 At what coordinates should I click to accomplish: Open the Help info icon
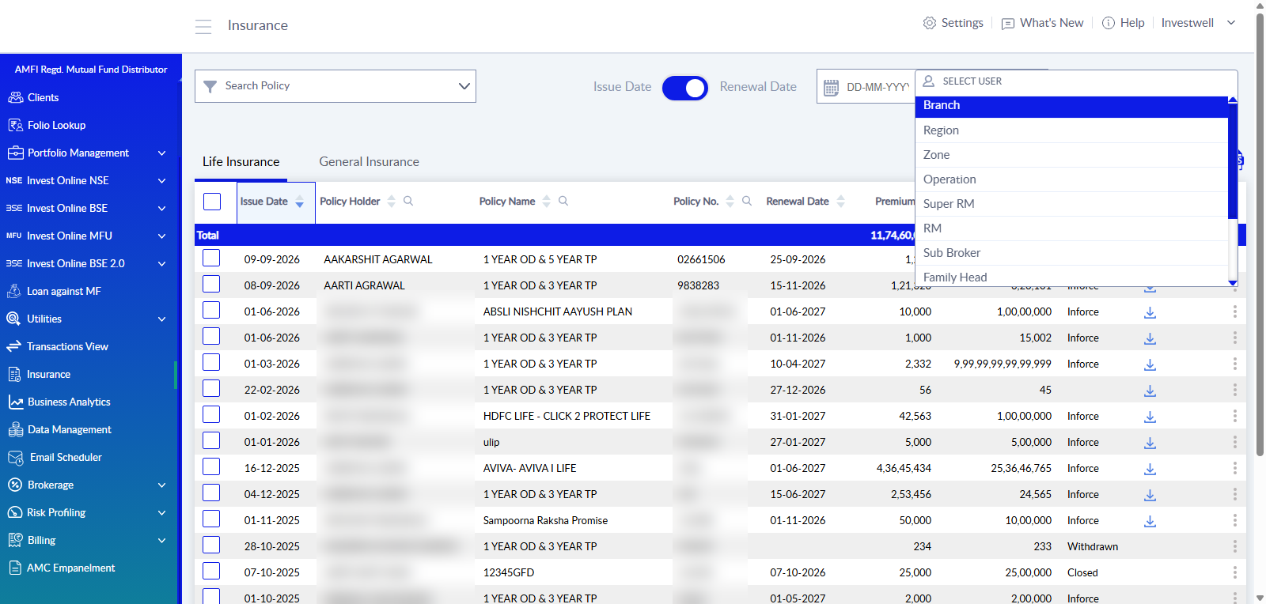click(1109, 23)
